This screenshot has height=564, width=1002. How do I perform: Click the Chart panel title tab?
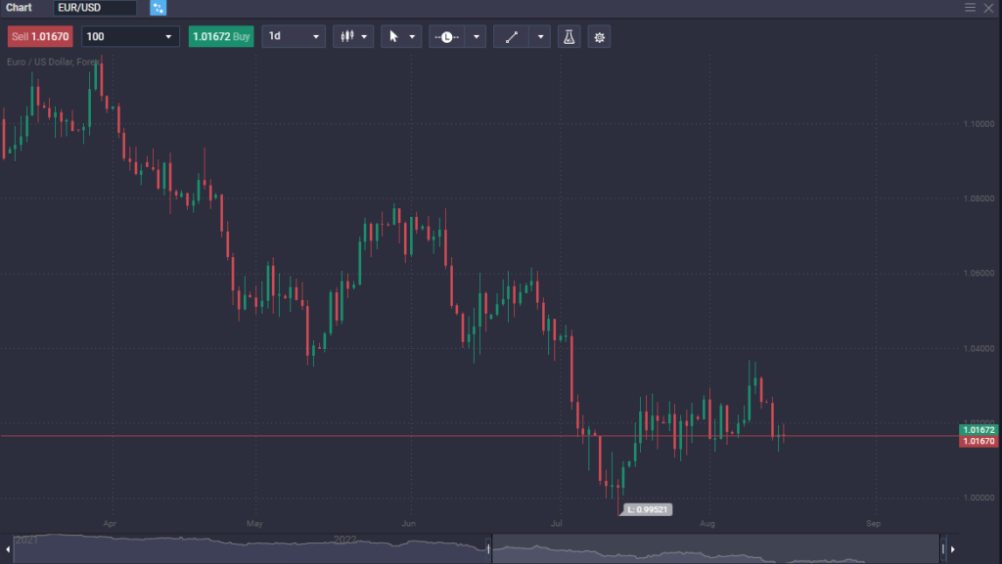coord(19,8)
